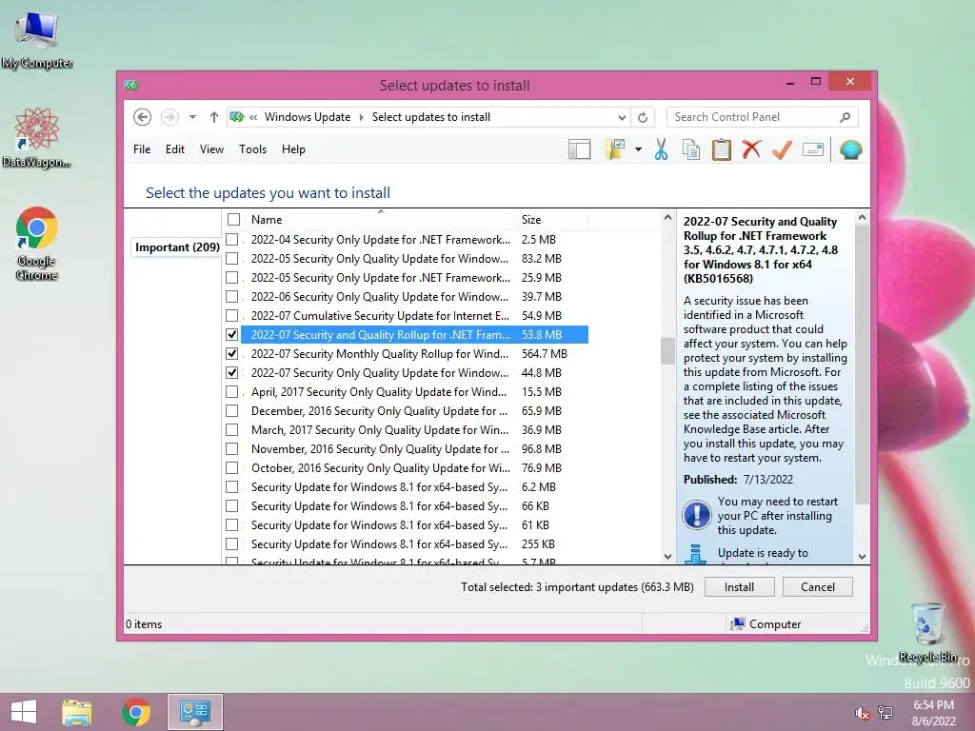
Task: Check 2022-07 Cumulative Security Update for Internet Explorer
Action: (x=232, y=316)
